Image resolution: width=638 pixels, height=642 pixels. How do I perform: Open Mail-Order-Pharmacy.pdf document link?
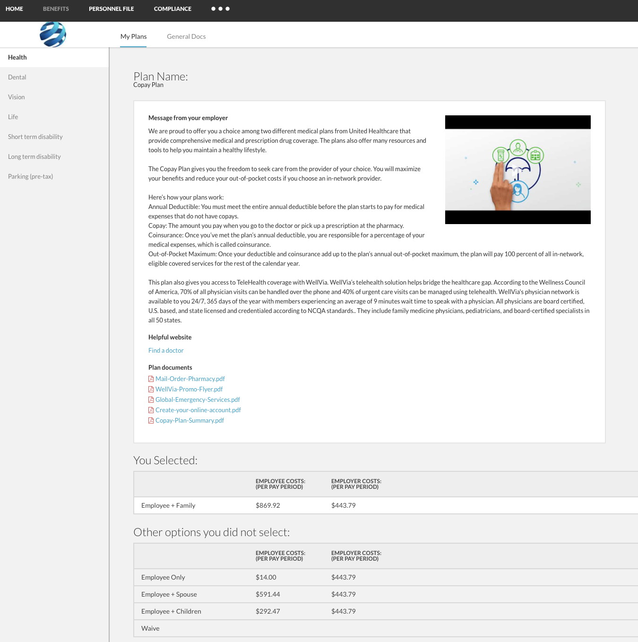190,379
